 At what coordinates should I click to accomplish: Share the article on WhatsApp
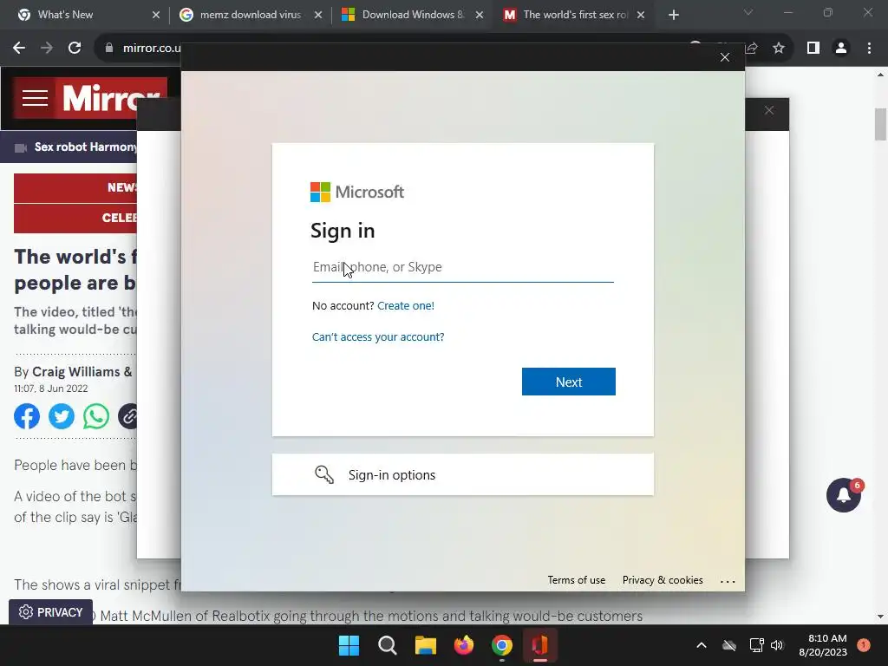pos(95,416)
